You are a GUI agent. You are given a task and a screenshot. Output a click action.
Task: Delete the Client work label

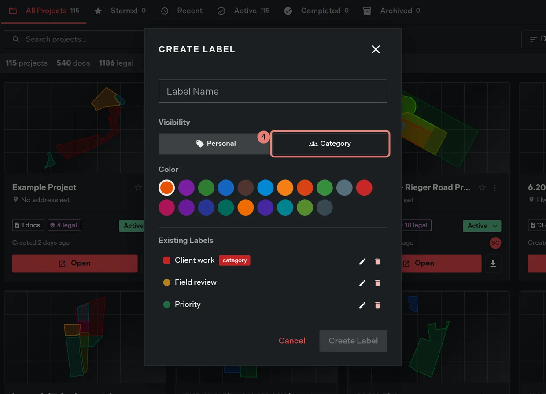pos(377,261)
